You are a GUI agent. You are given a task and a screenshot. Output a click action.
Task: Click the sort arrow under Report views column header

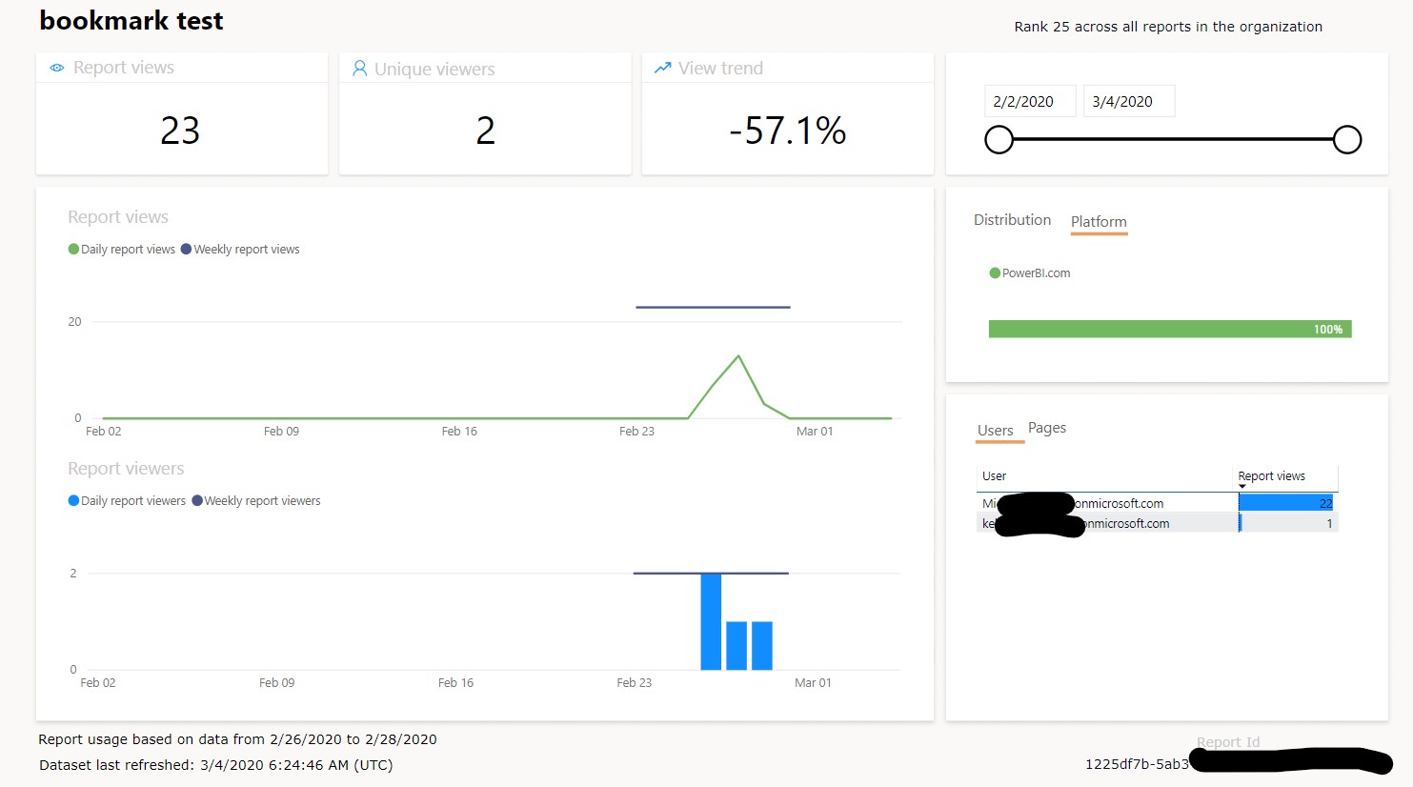[1242, 487]
